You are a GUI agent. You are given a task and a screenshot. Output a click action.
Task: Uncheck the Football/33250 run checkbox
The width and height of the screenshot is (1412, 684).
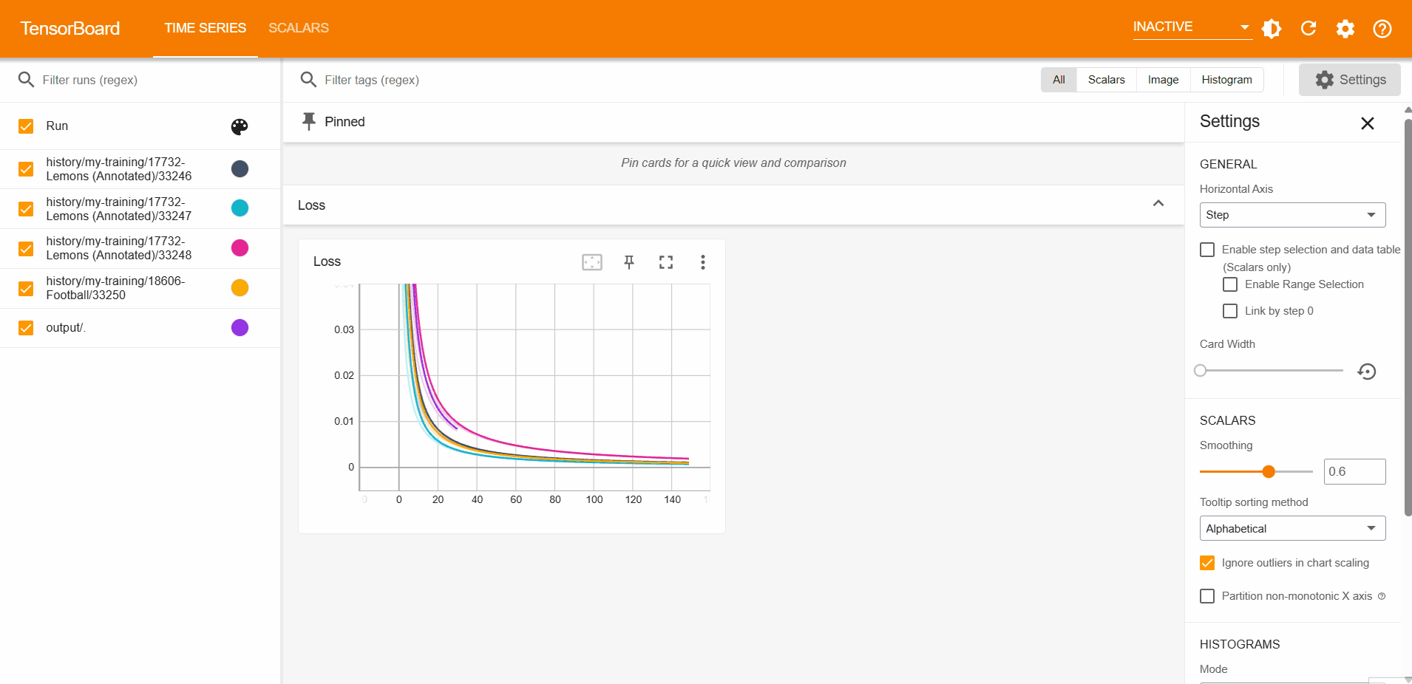tap(26, 288)
